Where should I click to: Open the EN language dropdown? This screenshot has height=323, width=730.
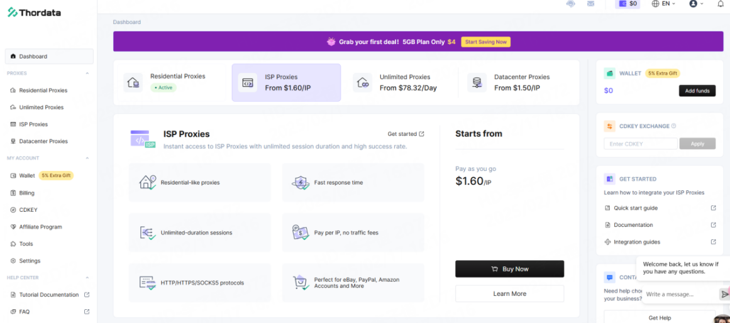[x=663, y=4]
